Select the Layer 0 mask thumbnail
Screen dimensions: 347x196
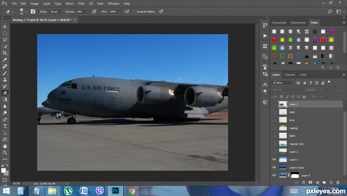click(295, 175)
